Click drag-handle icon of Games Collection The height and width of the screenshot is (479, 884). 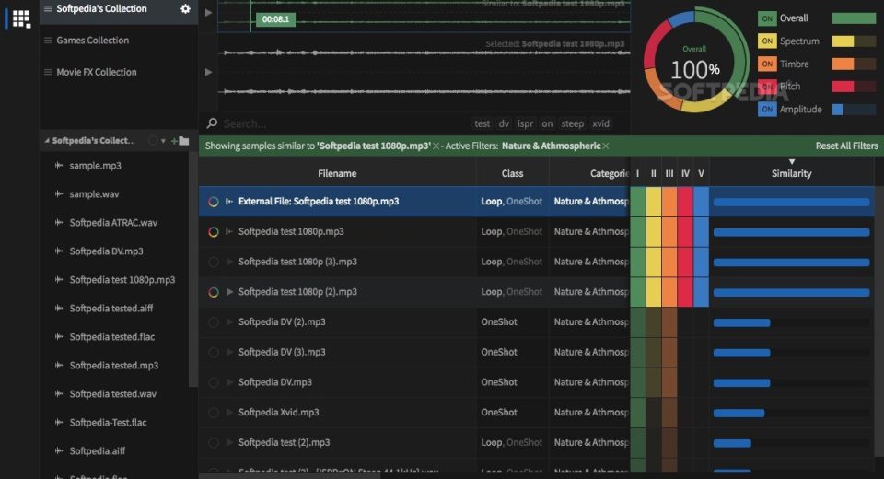point(48,40)
